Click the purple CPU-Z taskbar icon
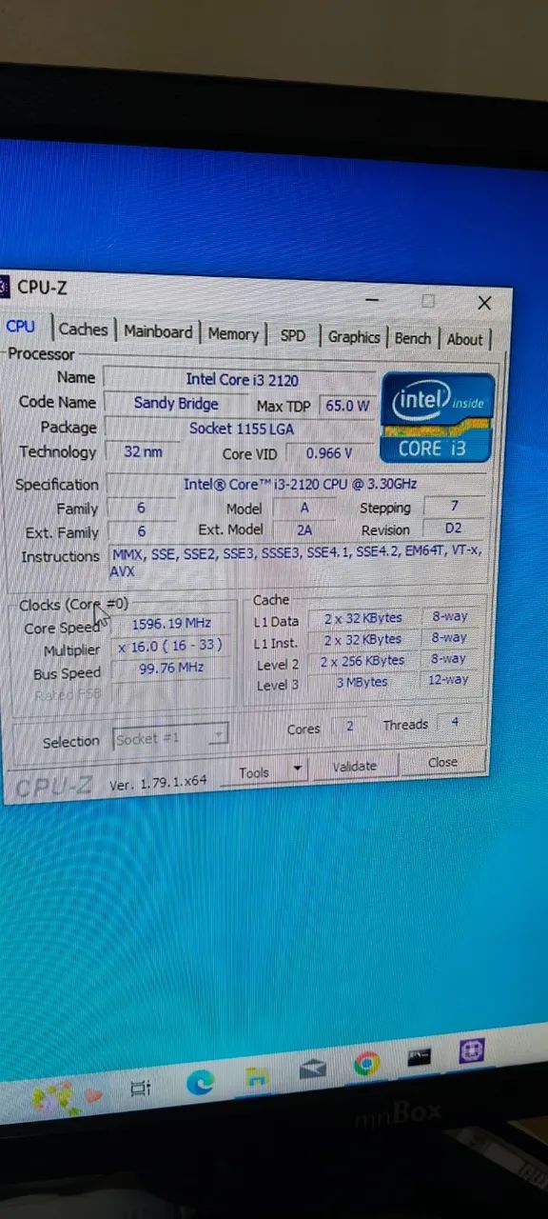The height and width of the screenshot is (1219, 548). 472,1050
